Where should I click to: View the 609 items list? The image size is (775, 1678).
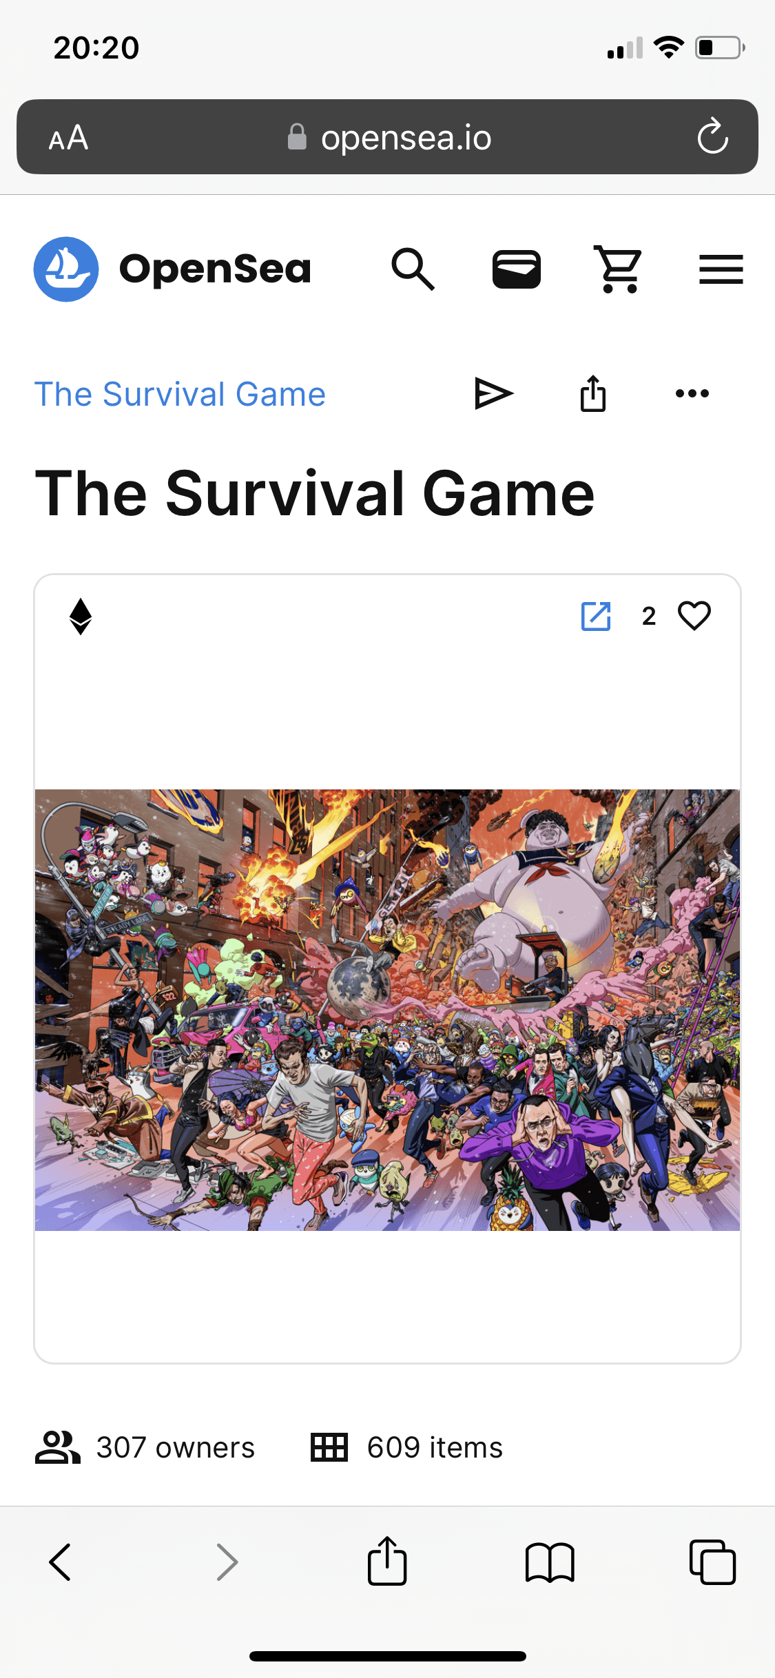(406, 1447)
